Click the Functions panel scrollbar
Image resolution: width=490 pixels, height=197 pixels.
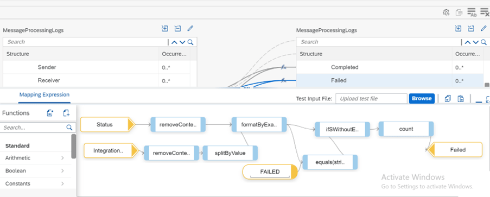pyautogui.click(x=73, y=146)
